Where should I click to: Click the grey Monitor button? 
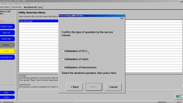pyautogui.click(x=7, y=45)
